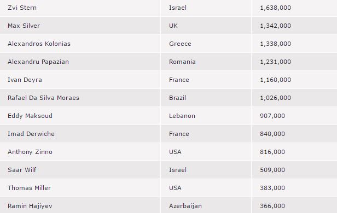
Task: Select chip count 1,638,000
Action: (275, 8)
